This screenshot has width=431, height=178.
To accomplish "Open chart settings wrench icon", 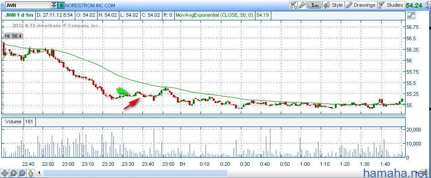I will [x=302, y=5].
